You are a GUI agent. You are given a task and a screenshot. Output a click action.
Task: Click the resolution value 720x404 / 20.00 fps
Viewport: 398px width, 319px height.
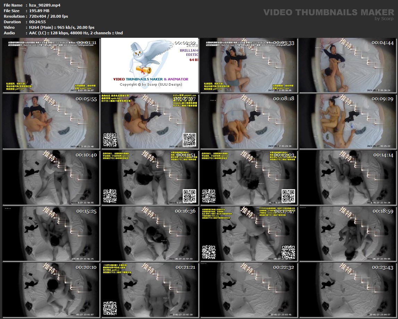[x=49, y=16]
